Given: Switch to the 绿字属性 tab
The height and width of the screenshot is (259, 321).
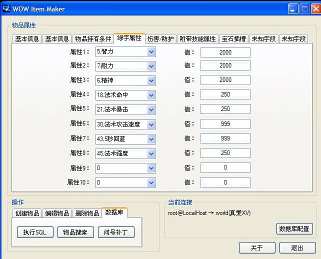Looking at the screenshot, I should coord(129,38).
